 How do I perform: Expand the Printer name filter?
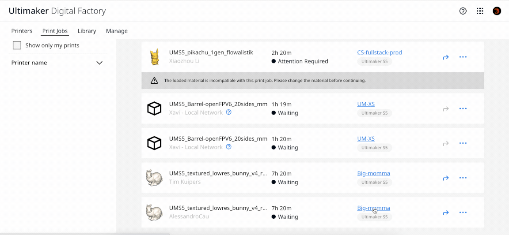[x=99, y=63]
